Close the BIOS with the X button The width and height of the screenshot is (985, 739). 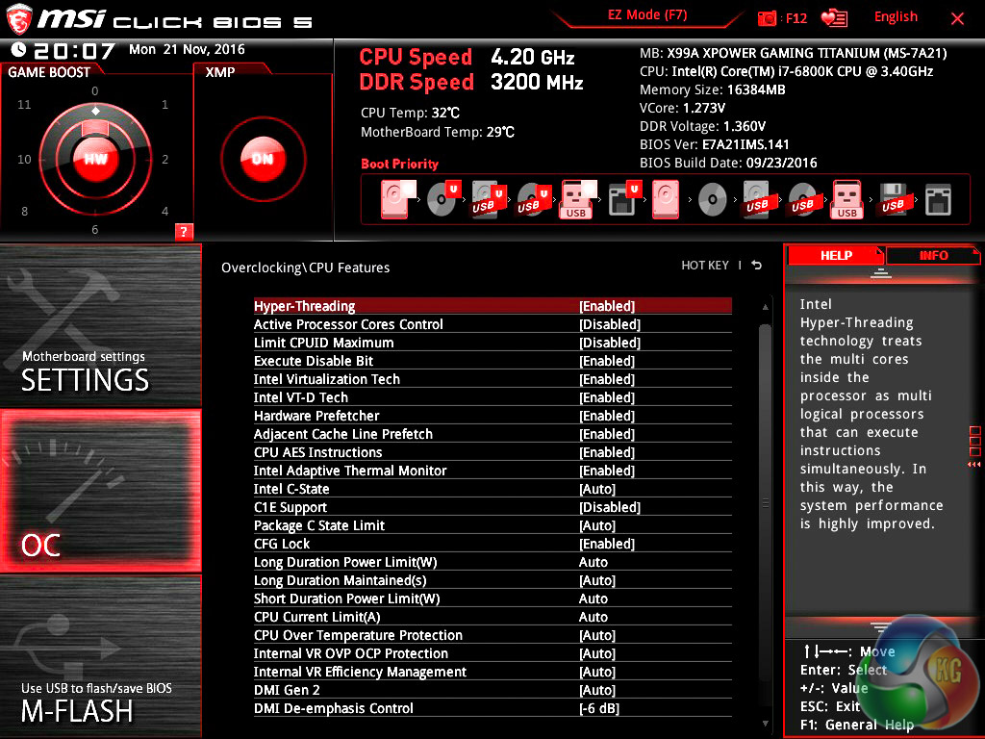click(957, 19)
